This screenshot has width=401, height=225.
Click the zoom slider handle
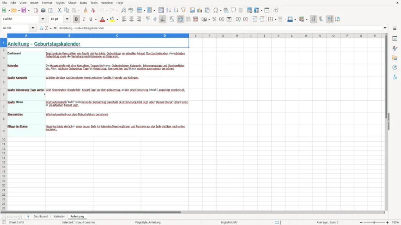point(374,222)
